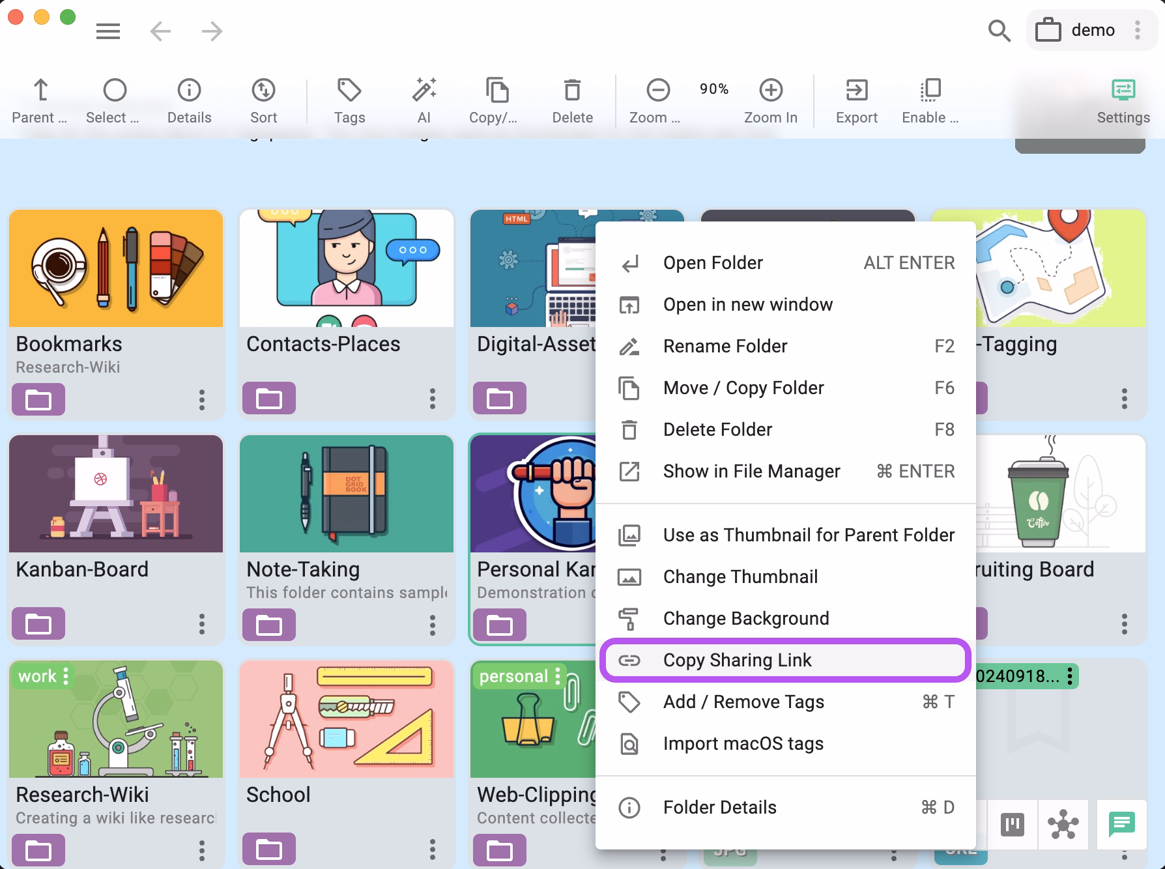Click the Settings button

pos(1123,98)
